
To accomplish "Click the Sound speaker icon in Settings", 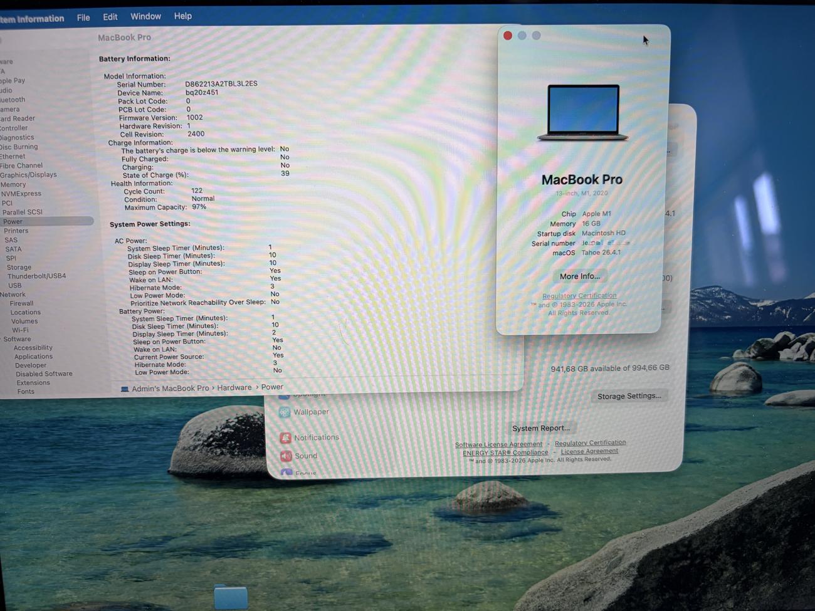I will 286,456.
